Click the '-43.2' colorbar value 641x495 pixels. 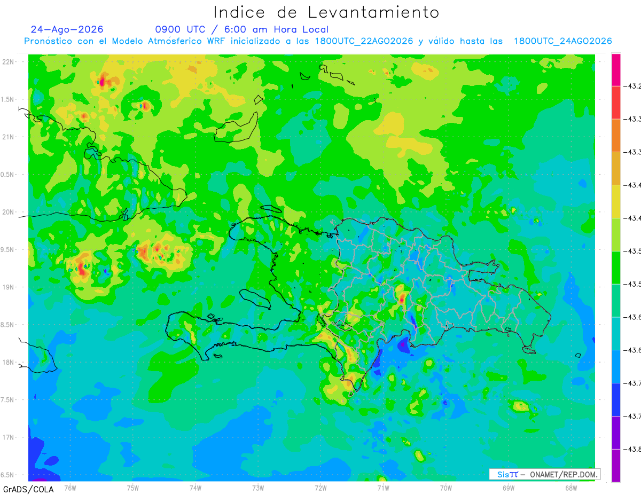coord(632,86)
